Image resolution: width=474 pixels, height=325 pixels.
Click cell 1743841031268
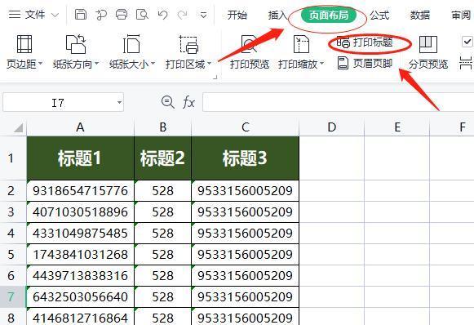coord(80,254)
